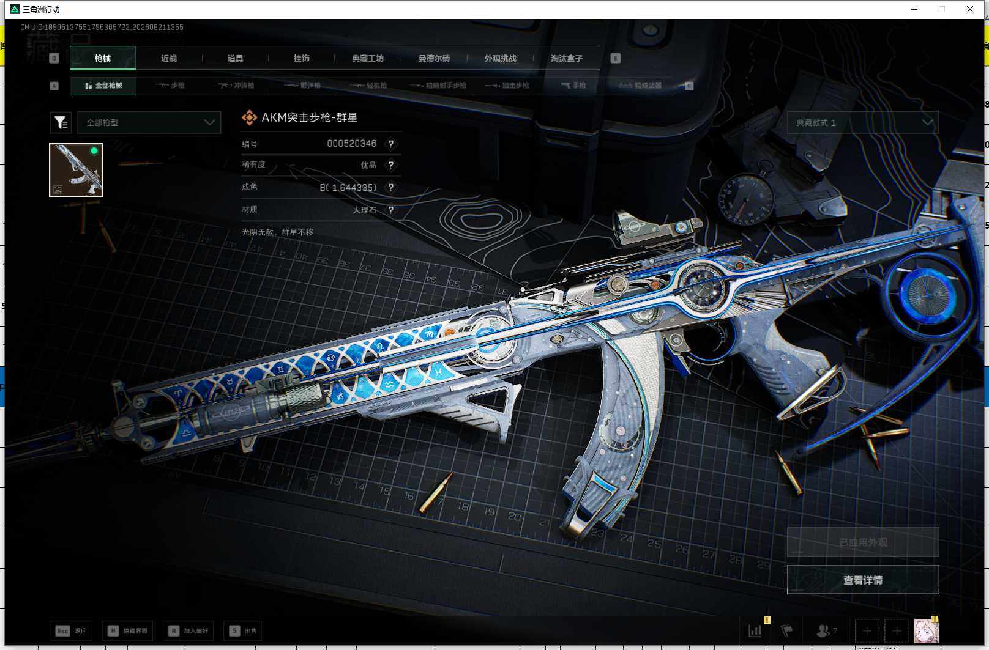Click the 三角洲行动 app logo in title bar
The width and height of the screenshot is (989, 650).
tap(15, 9)
